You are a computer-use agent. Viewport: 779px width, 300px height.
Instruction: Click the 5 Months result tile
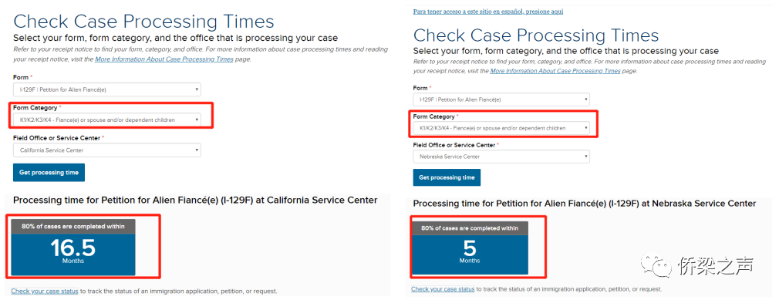tap(470, 248)
